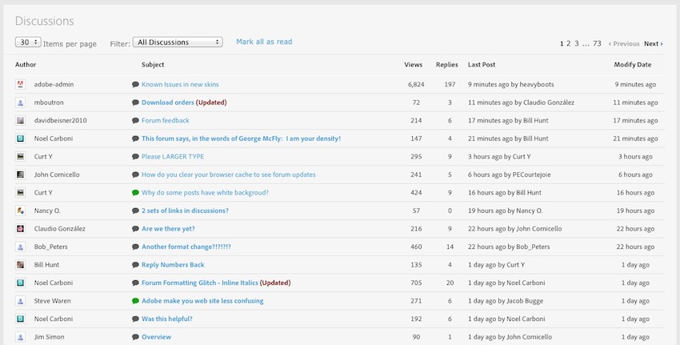Screen dimensions: 680x345
Task: Click speech bubble icon beside Known Issues in new skins
Action: (x=135, y=85)
